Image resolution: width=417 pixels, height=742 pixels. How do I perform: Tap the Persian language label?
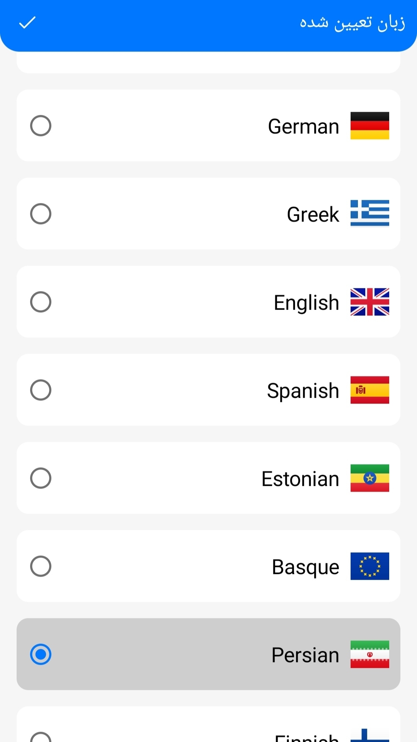(x=305, y=655)
